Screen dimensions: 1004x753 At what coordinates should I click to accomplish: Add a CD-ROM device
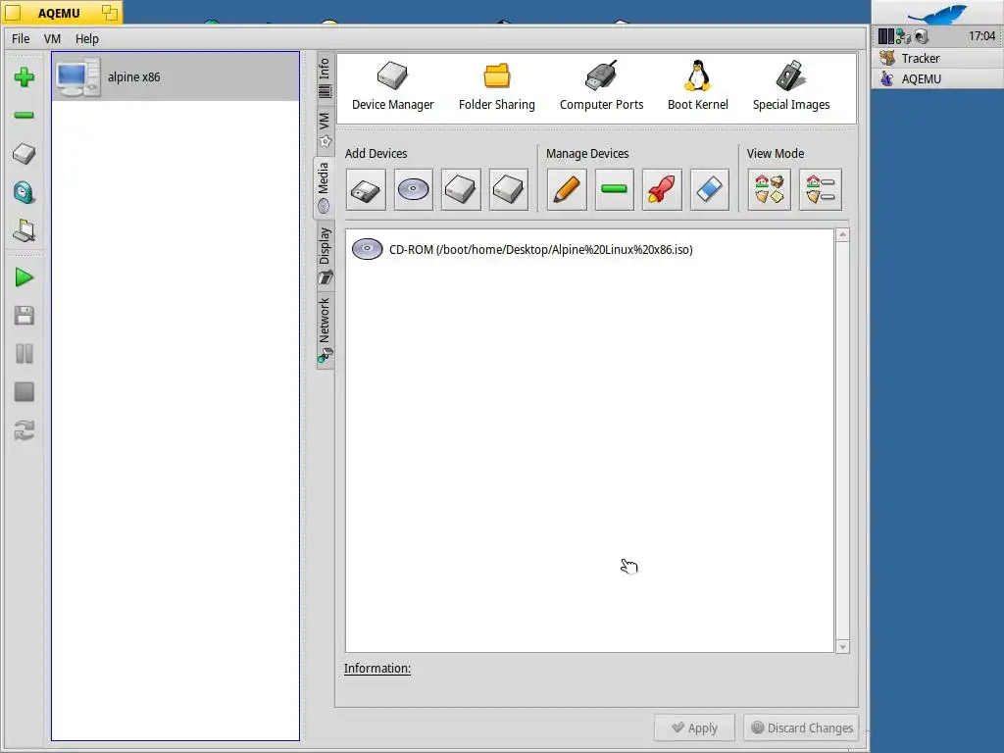point(413,189)
